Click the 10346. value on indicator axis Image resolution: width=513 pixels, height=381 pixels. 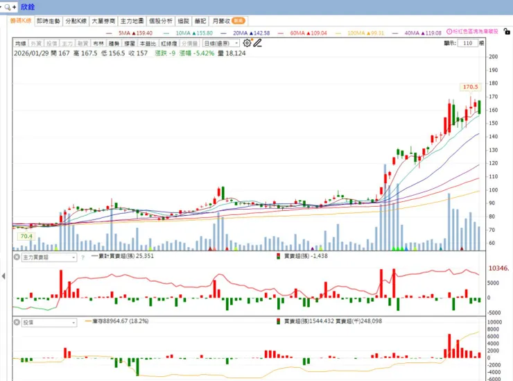[499, 269]
